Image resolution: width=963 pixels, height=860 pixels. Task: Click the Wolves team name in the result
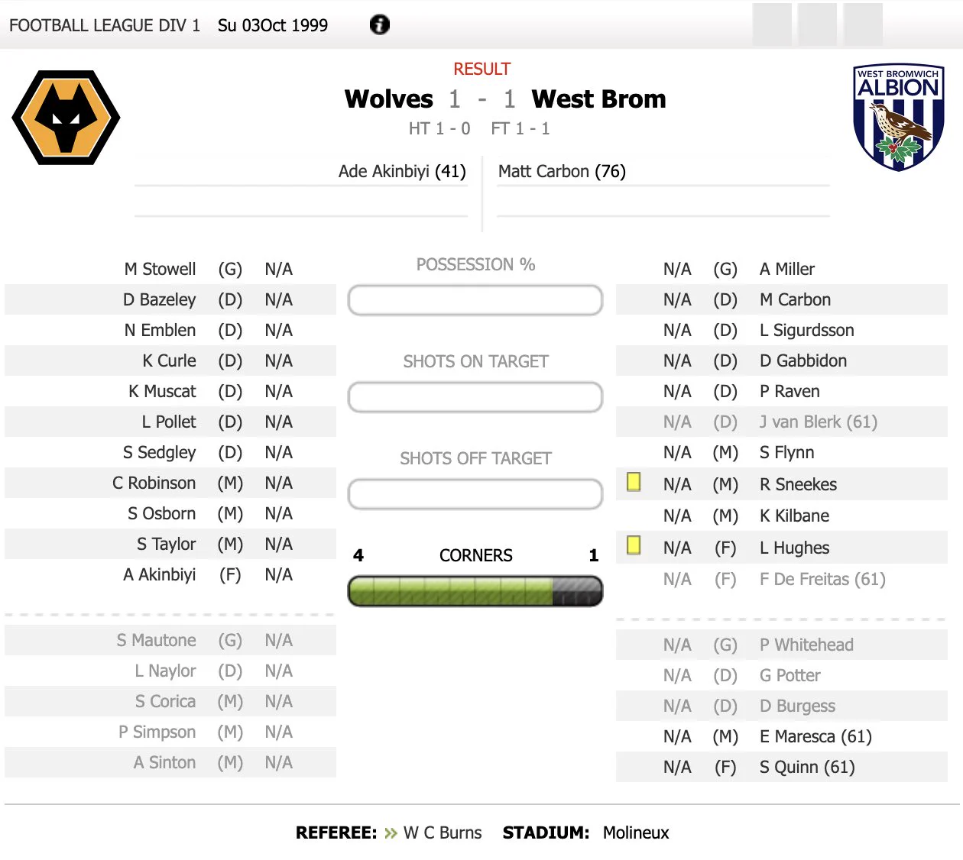[388, 99]
